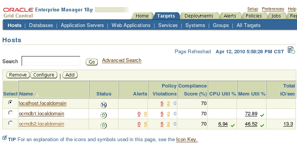Open the Systems subtab
The image size is (297, 148).
(x=195, y=25)
